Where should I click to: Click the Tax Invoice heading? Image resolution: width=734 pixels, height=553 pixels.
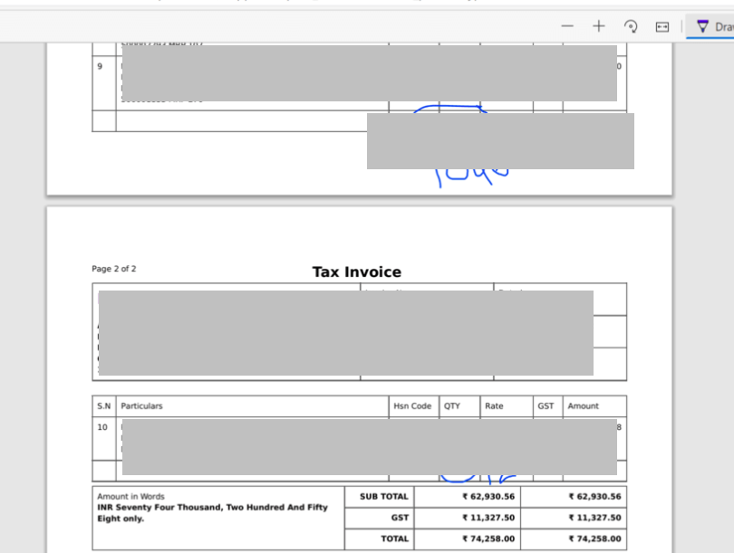(x=356, y=272)
